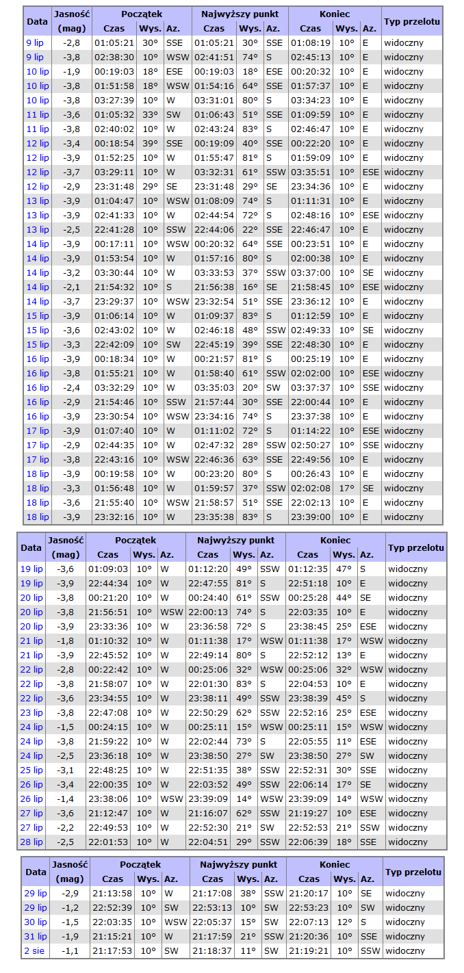Open the 23 lip pass link
Screen dimensions: 464x973
click(31, 712)
